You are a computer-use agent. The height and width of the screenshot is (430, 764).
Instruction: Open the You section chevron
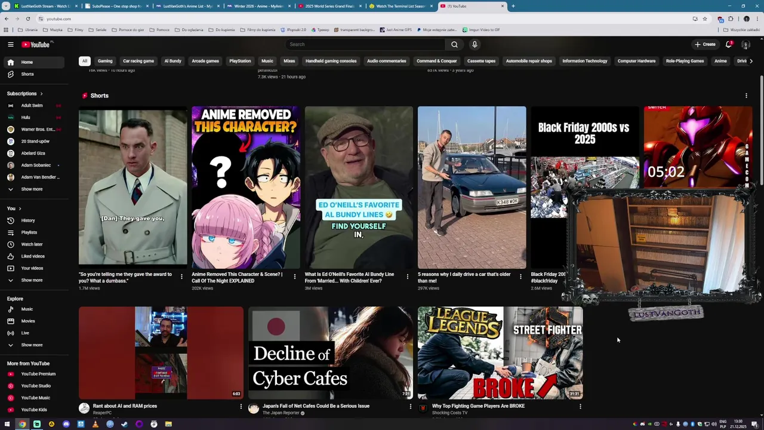point(20,208)
